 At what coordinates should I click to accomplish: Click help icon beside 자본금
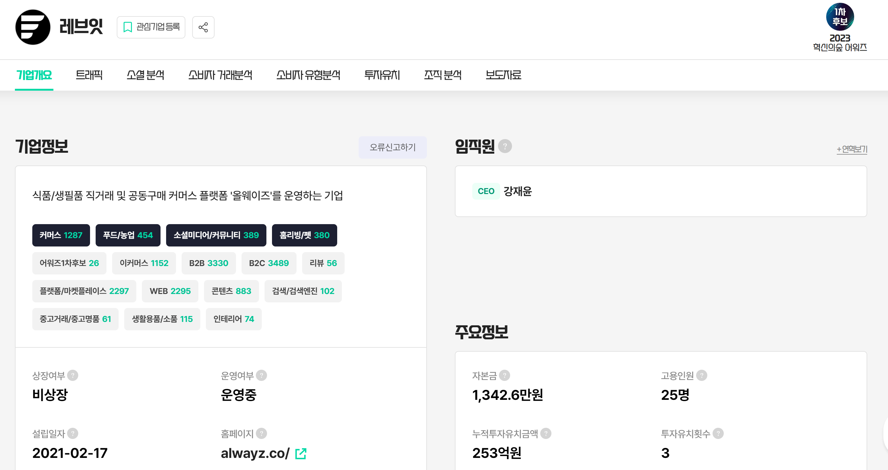point(504,375)
